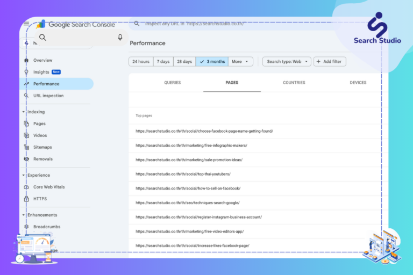The height and width of the screenshot is (275, 413).
Task: Select the 3 months date range
Action: point(212,62)
